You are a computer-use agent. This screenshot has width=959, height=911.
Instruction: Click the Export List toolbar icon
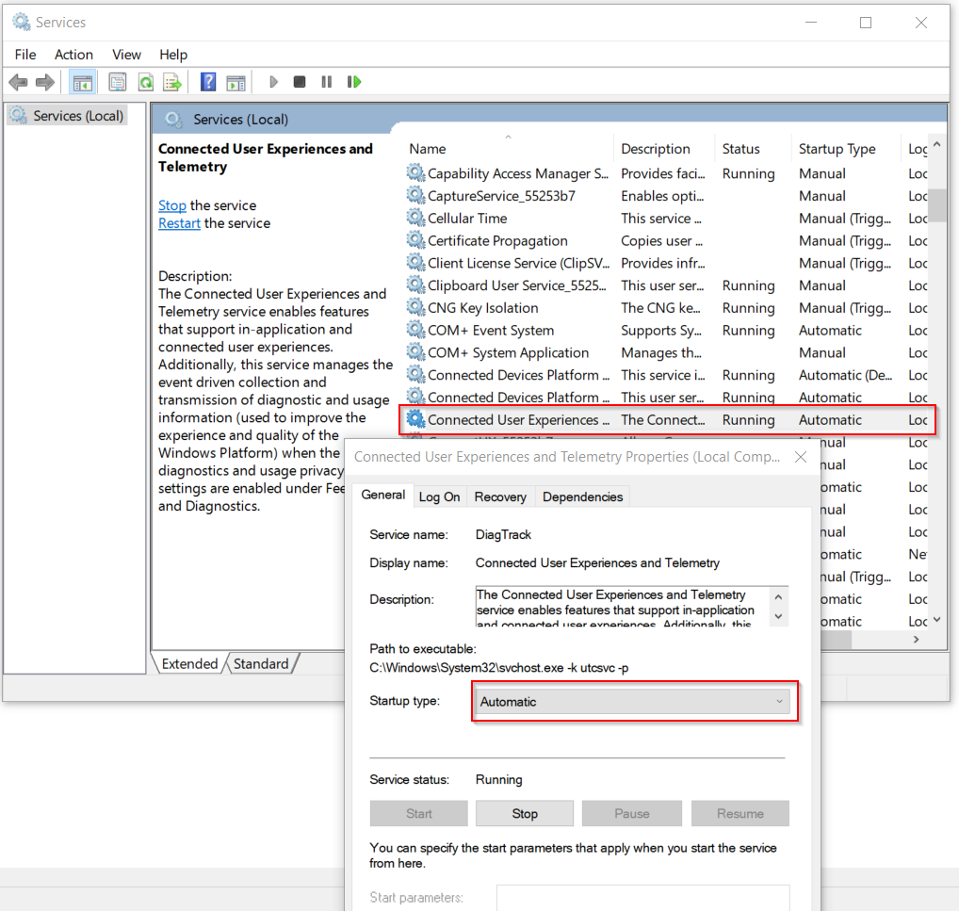click(171, 83)
